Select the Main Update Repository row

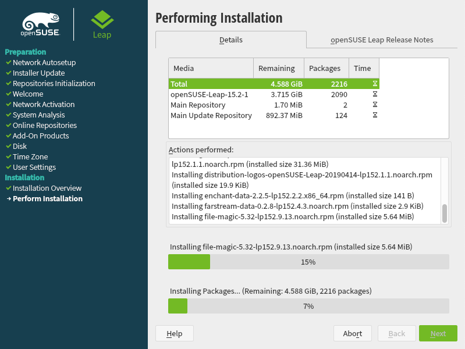pos(274,115)
